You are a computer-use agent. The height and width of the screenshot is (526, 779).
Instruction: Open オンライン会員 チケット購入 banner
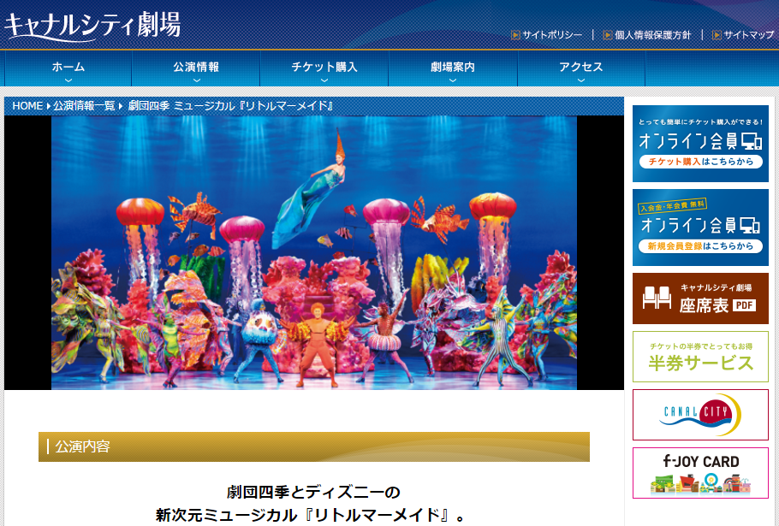[700, 144]
